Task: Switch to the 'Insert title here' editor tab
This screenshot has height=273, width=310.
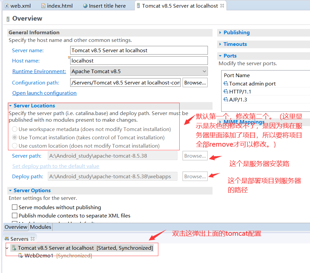Action: [x=104, y=5]
